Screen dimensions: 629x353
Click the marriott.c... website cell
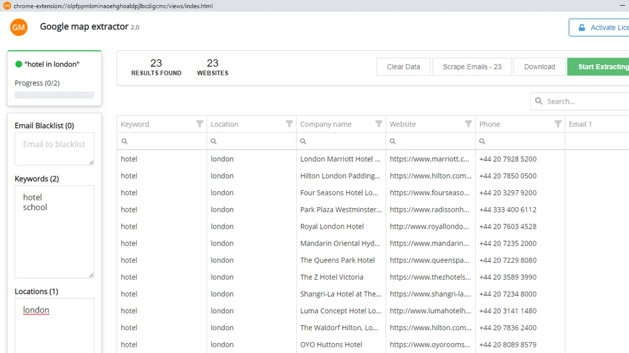430,159
